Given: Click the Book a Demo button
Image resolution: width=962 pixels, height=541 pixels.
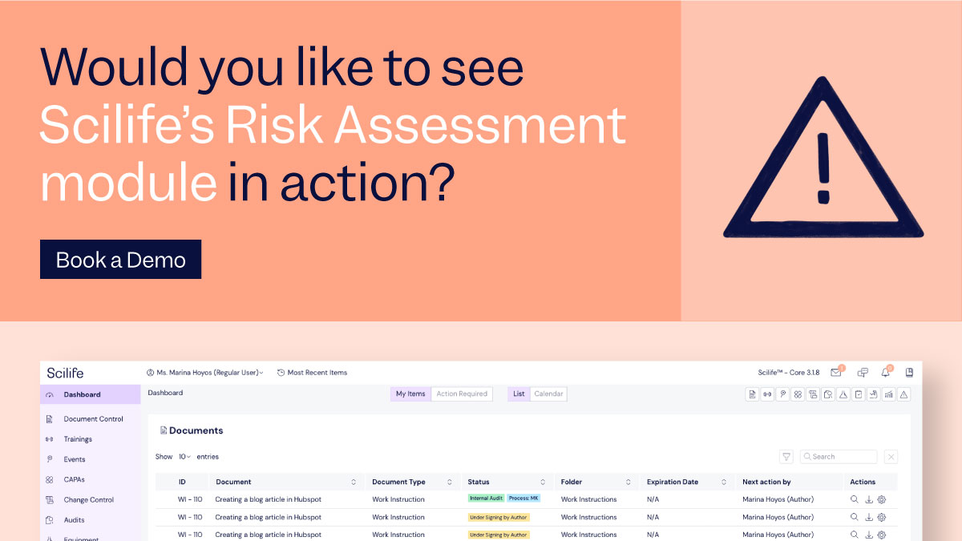Looking at the screenshot, I should [x=119, y=259].
